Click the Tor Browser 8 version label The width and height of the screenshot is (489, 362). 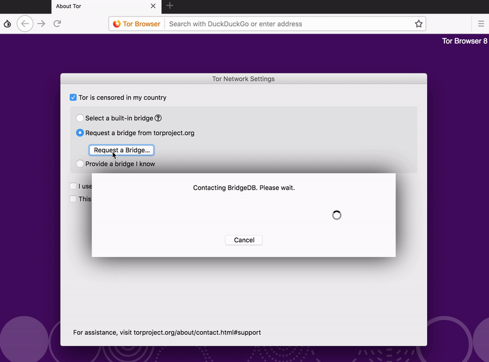click(465, 41)
